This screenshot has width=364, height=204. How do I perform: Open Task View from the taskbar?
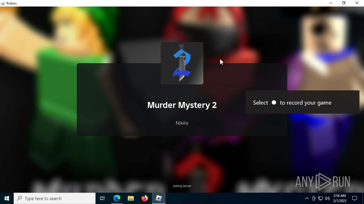(x=102, y=198)
